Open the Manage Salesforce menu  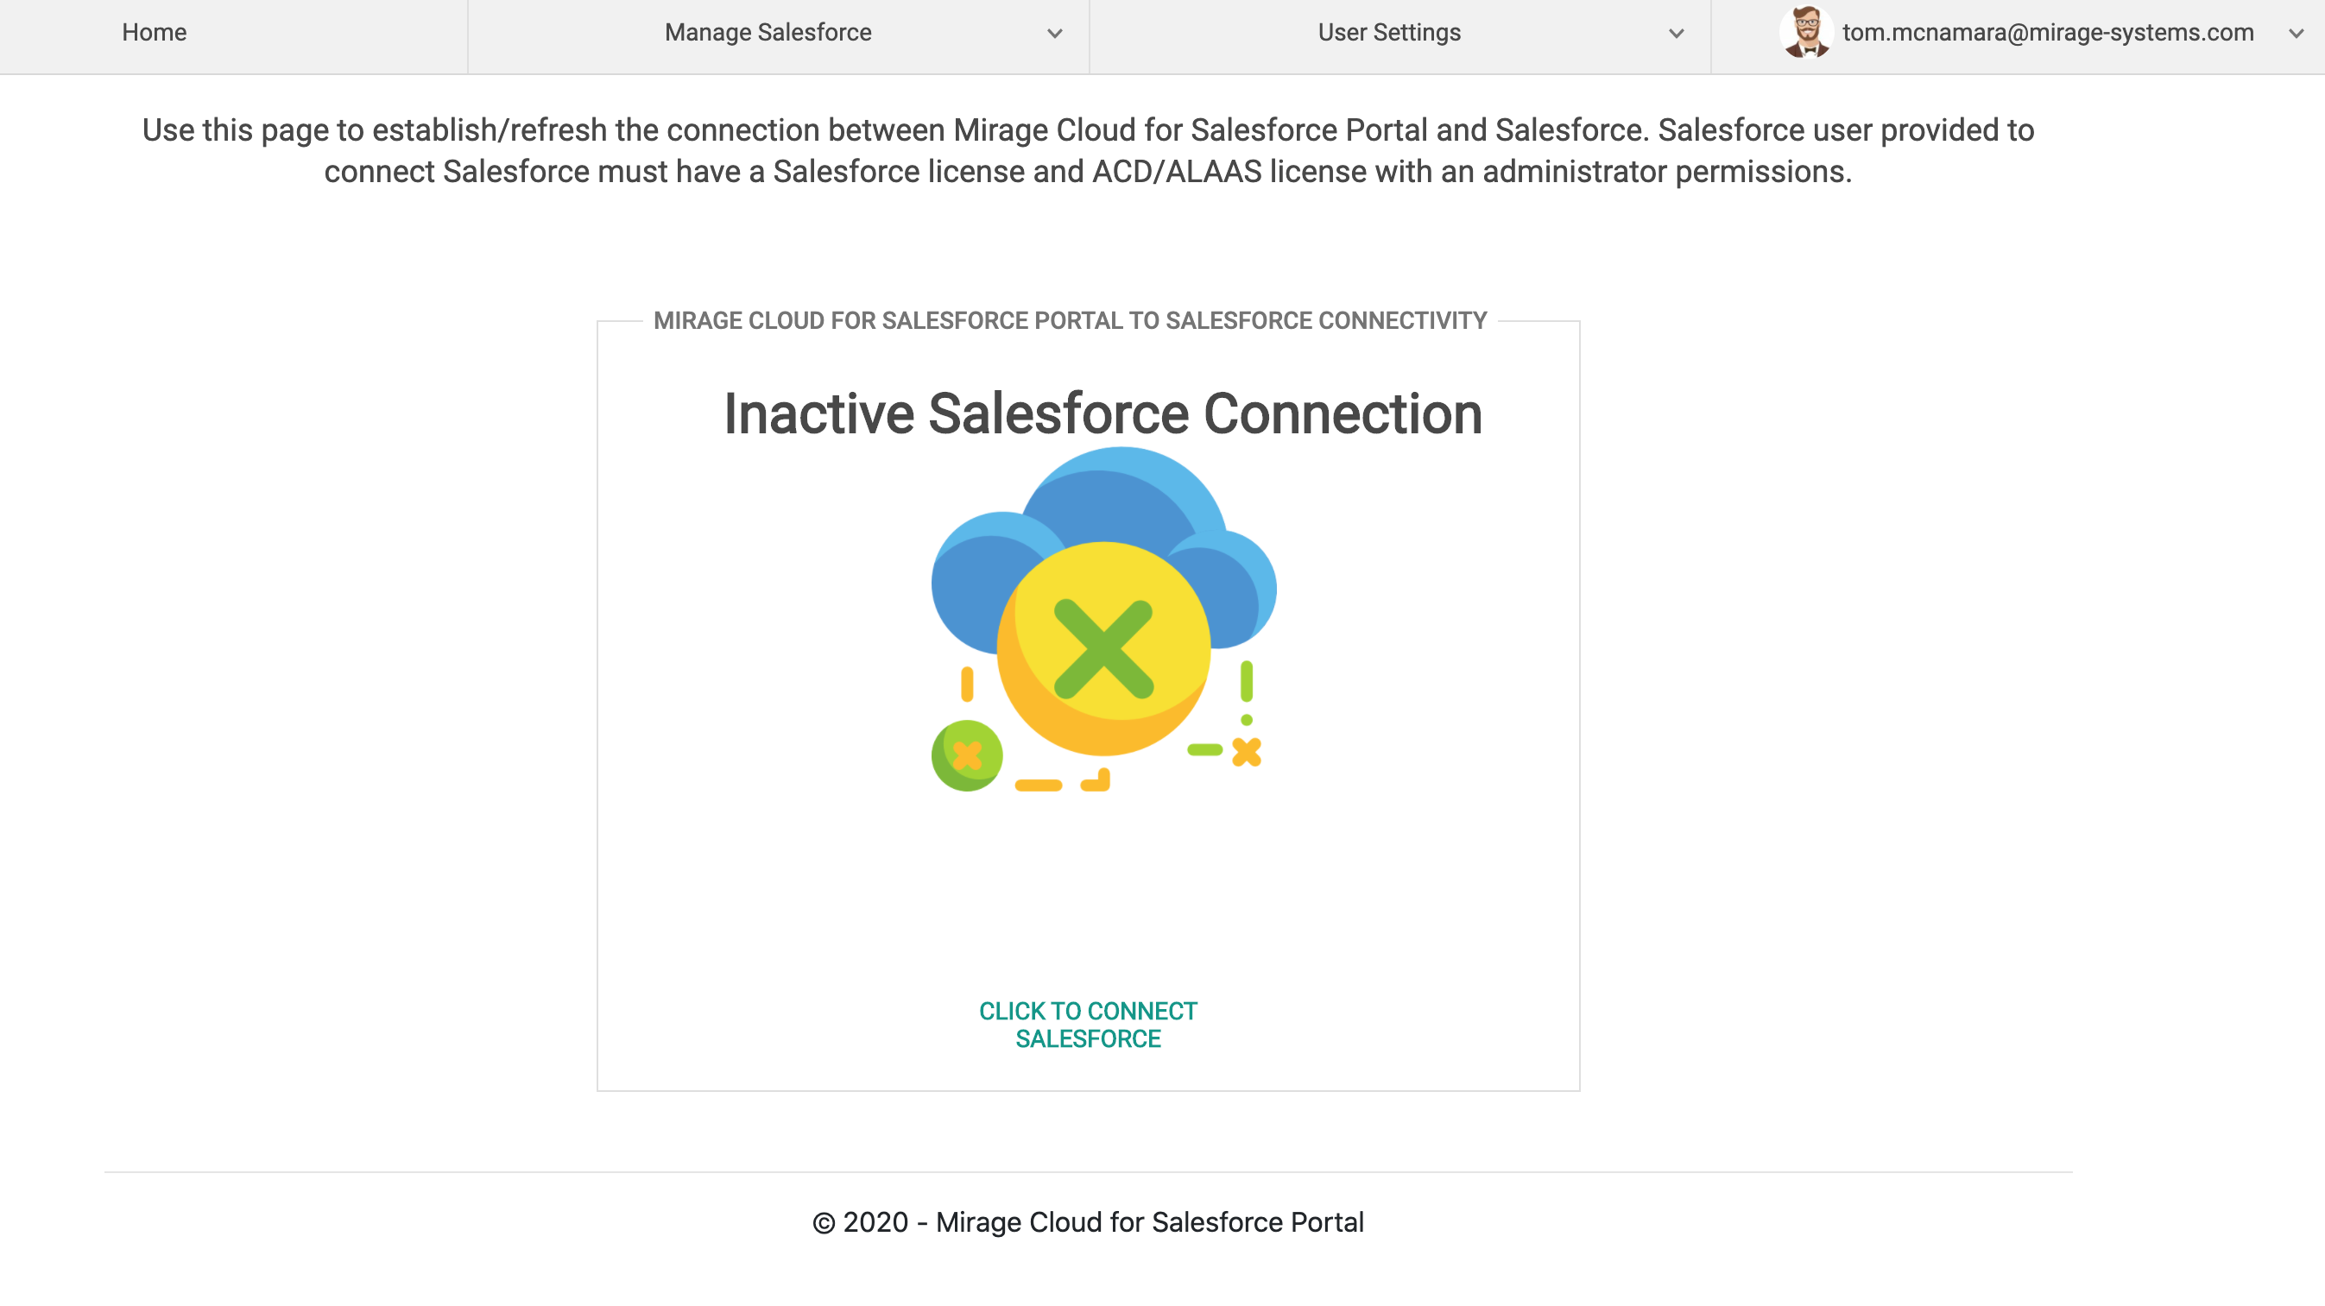point(768,33)
